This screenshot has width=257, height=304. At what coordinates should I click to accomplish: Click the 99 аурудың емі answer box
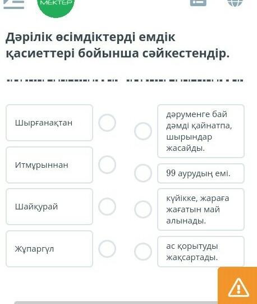(201, 173)
